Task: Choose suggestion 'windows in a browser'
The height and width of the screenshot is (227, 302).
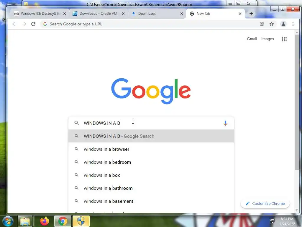Action: (x=151, y=149)
